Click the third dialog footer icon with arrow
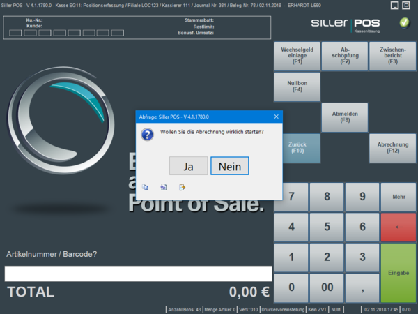Viewport: 418px width, 314px height. (183, 187)
